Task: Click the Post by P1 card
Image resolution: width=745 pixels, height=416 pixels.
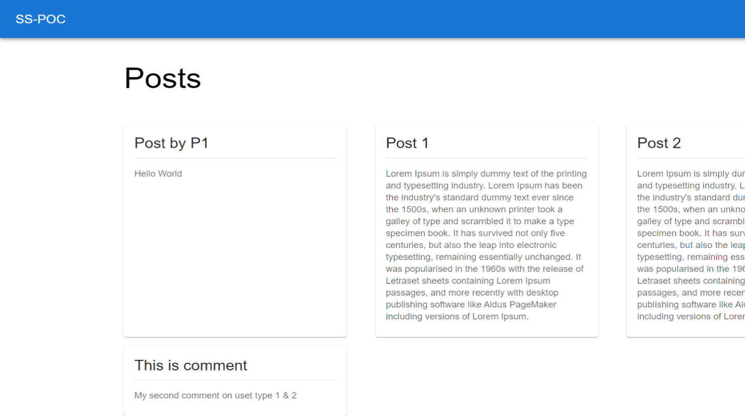Action: (235, 230)
